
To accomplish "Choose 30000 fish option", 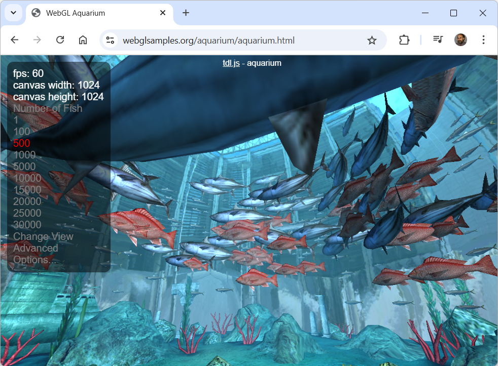I will (27, 225).
